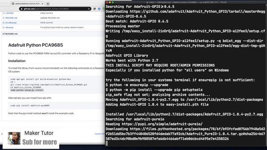267x150 pixels.
Task: Click the blue circular extension icon
Action: (x=99, y=9)
